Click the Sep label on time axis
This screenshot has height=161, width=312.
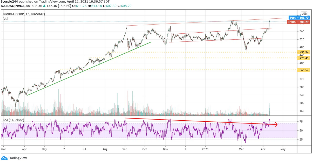(x=125, y=149)
